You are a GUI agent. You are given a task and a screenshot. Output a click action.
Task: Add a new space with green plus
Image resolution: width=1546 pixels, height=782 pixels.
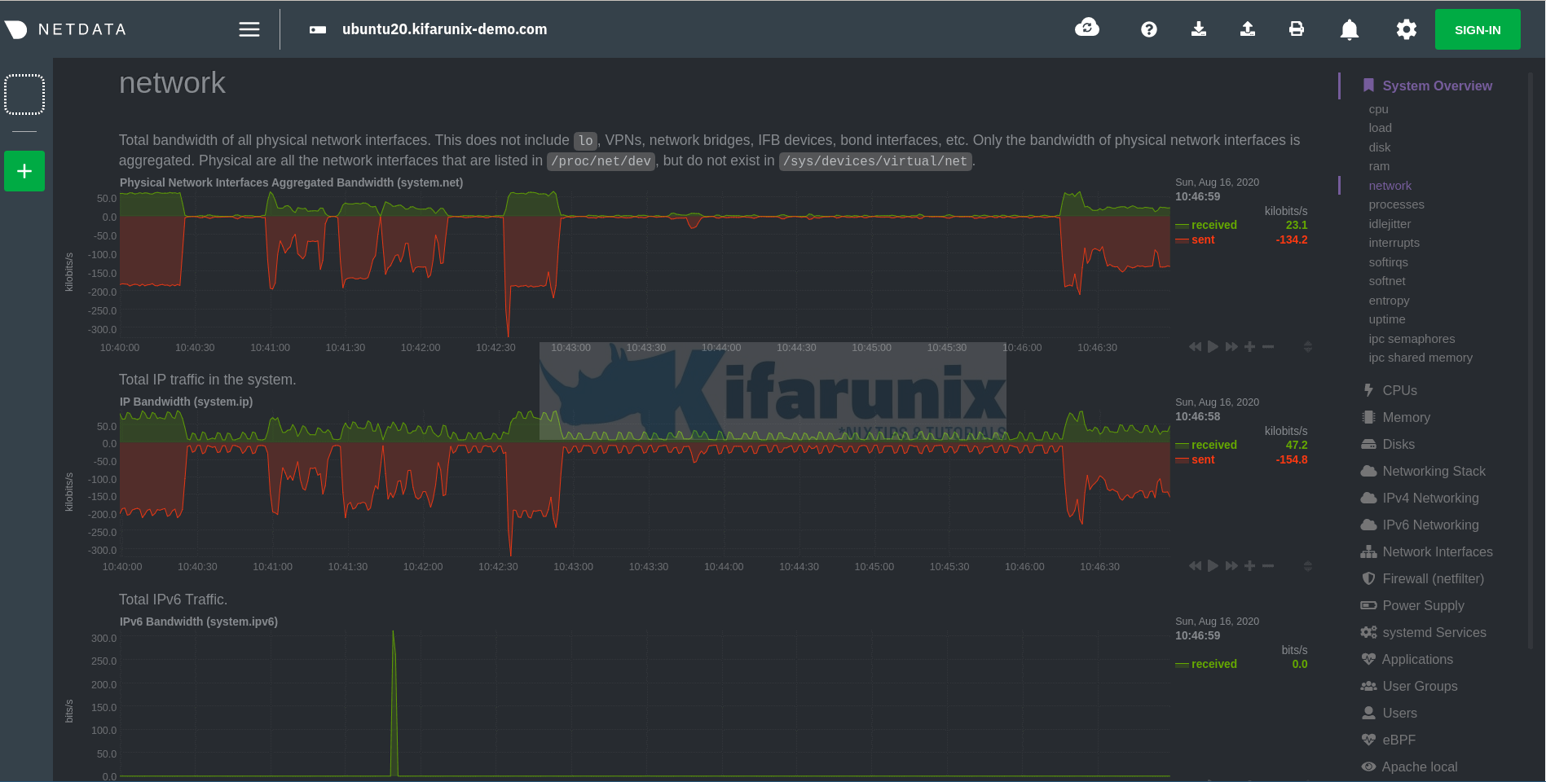(x=24, y=171)
